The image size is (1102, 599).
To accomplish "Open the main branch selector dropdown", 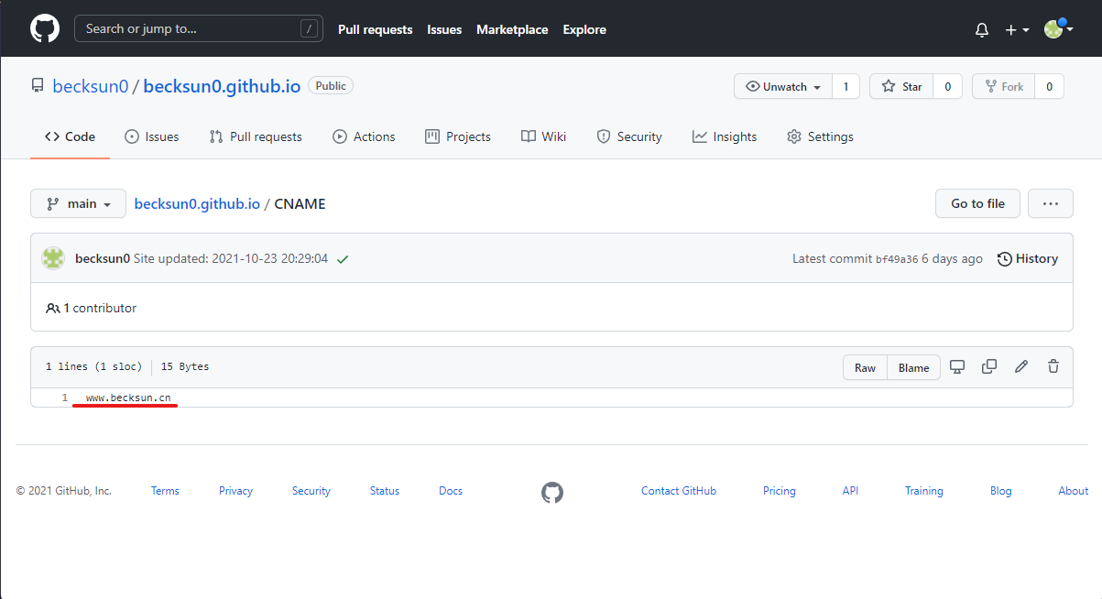I will click(x=78, y=203).
